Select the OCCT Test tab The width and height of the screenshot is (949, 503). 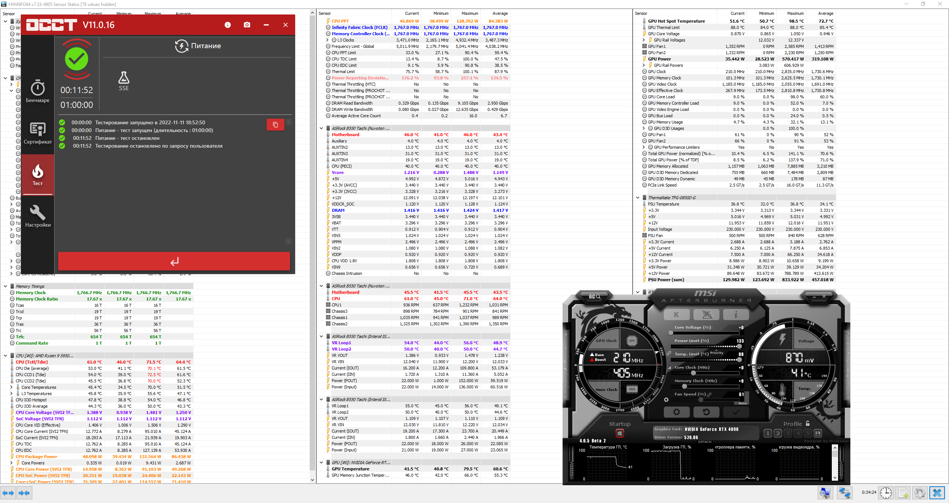37,174
